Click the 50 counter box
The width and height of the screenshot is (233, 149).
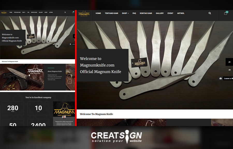pos(13,122)
